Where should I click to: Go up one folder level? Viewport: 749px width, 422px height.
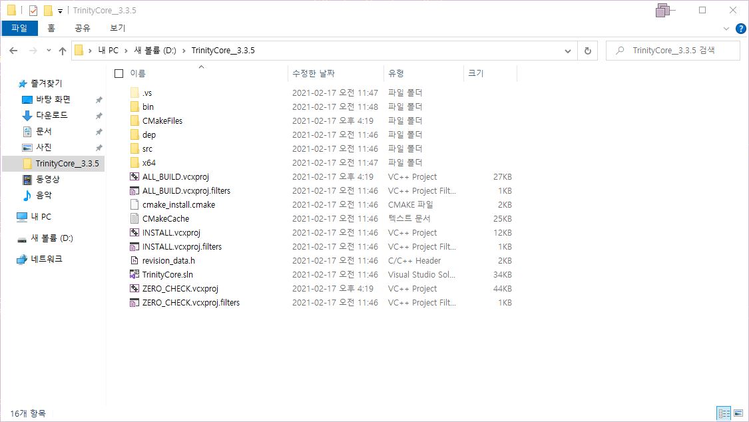point(63,51)
